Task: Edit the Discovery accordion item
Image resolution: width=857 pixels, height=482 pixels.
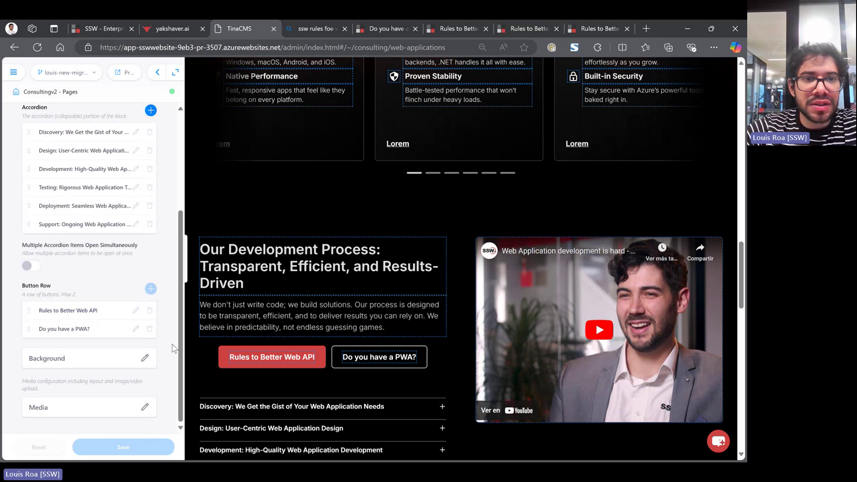Action: click(x=136, y=132)
